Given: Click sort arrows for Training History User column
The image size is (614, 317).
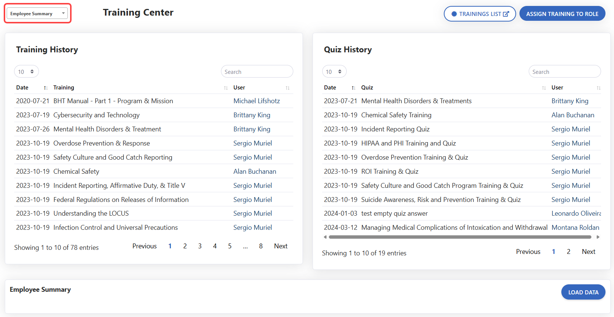Looking at the screenshot, I should tap(288, 88).
